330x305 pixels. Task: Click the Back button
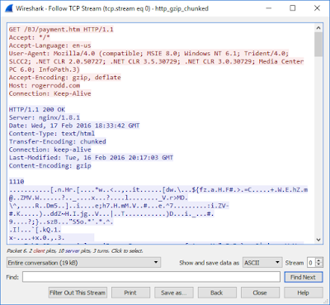point(217,293)
